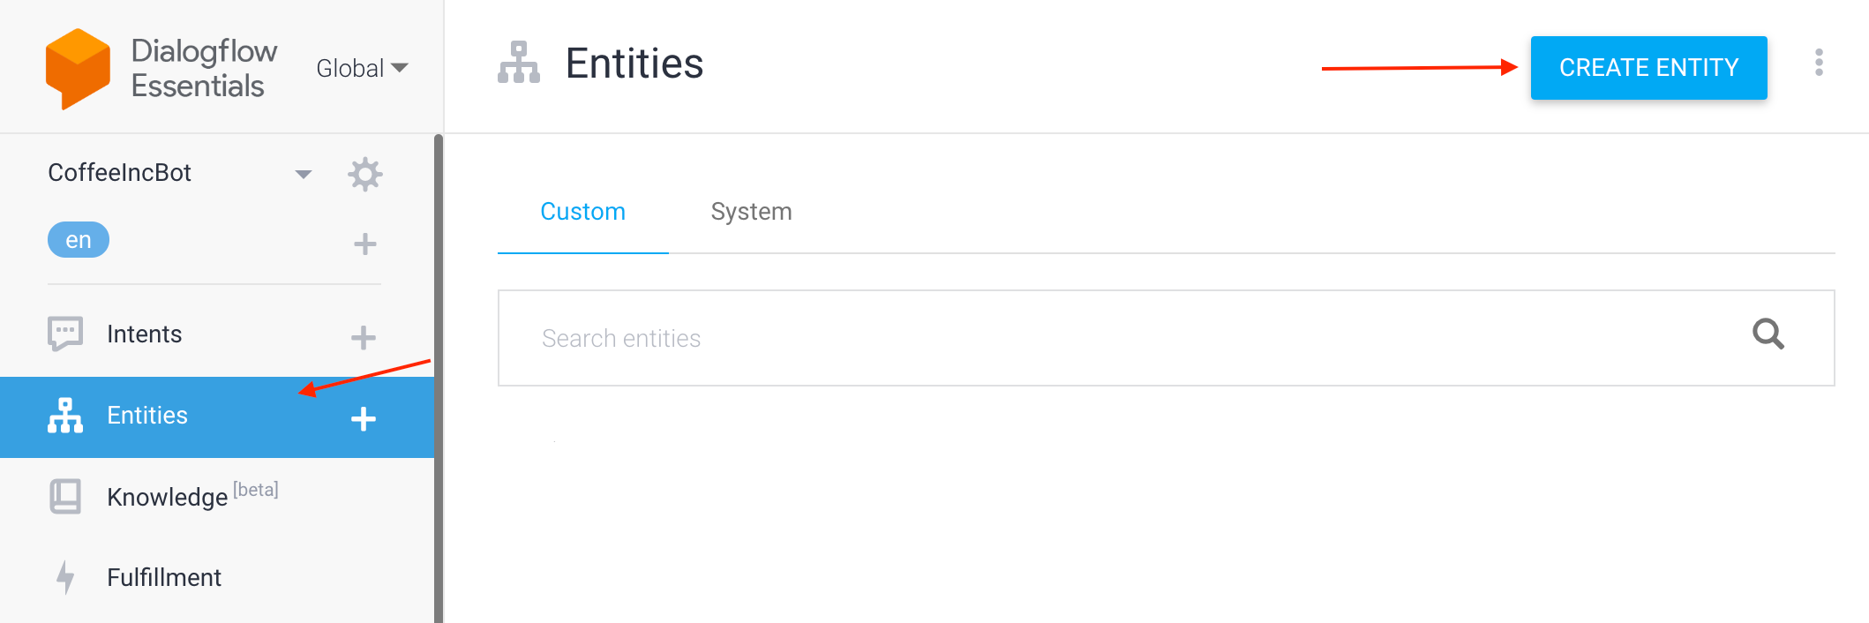Open agent settings gear icon
Viewport: 1869px width, 623px height.
pyautogui.click(x=364, y=174)
